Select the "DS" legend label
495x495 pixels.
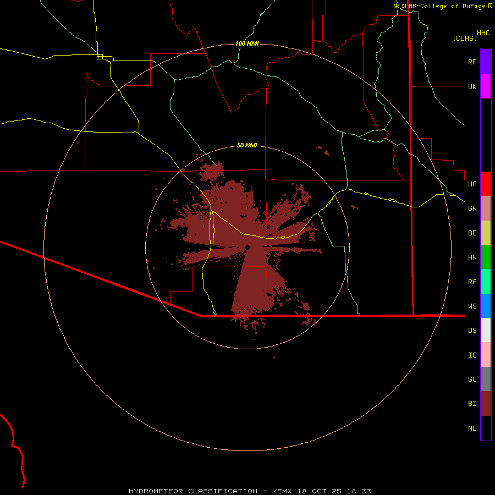tap(472, 331)
